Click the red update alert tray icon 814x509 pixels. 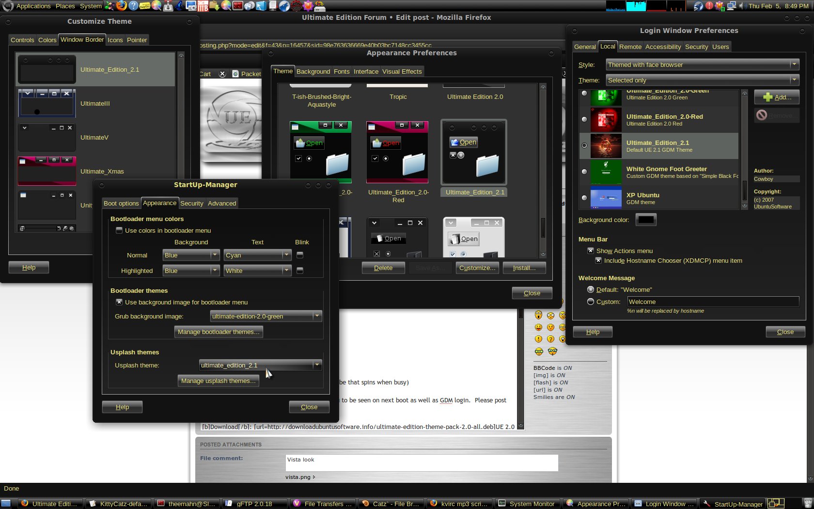(709, 6)
